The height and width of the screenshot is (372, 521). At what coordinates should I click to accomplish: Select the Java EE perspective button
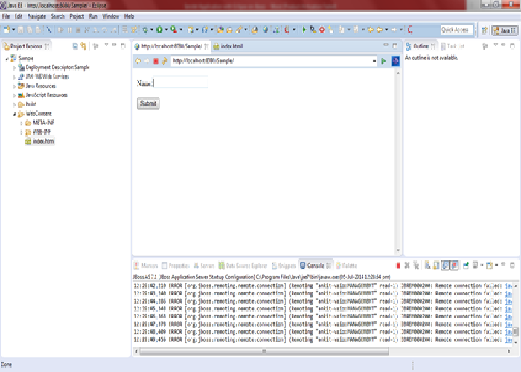click(x=505, y=31)
